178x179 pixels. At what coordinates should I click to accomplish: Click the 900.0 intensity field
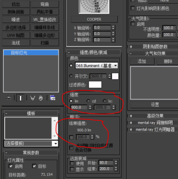pos(79,107)
